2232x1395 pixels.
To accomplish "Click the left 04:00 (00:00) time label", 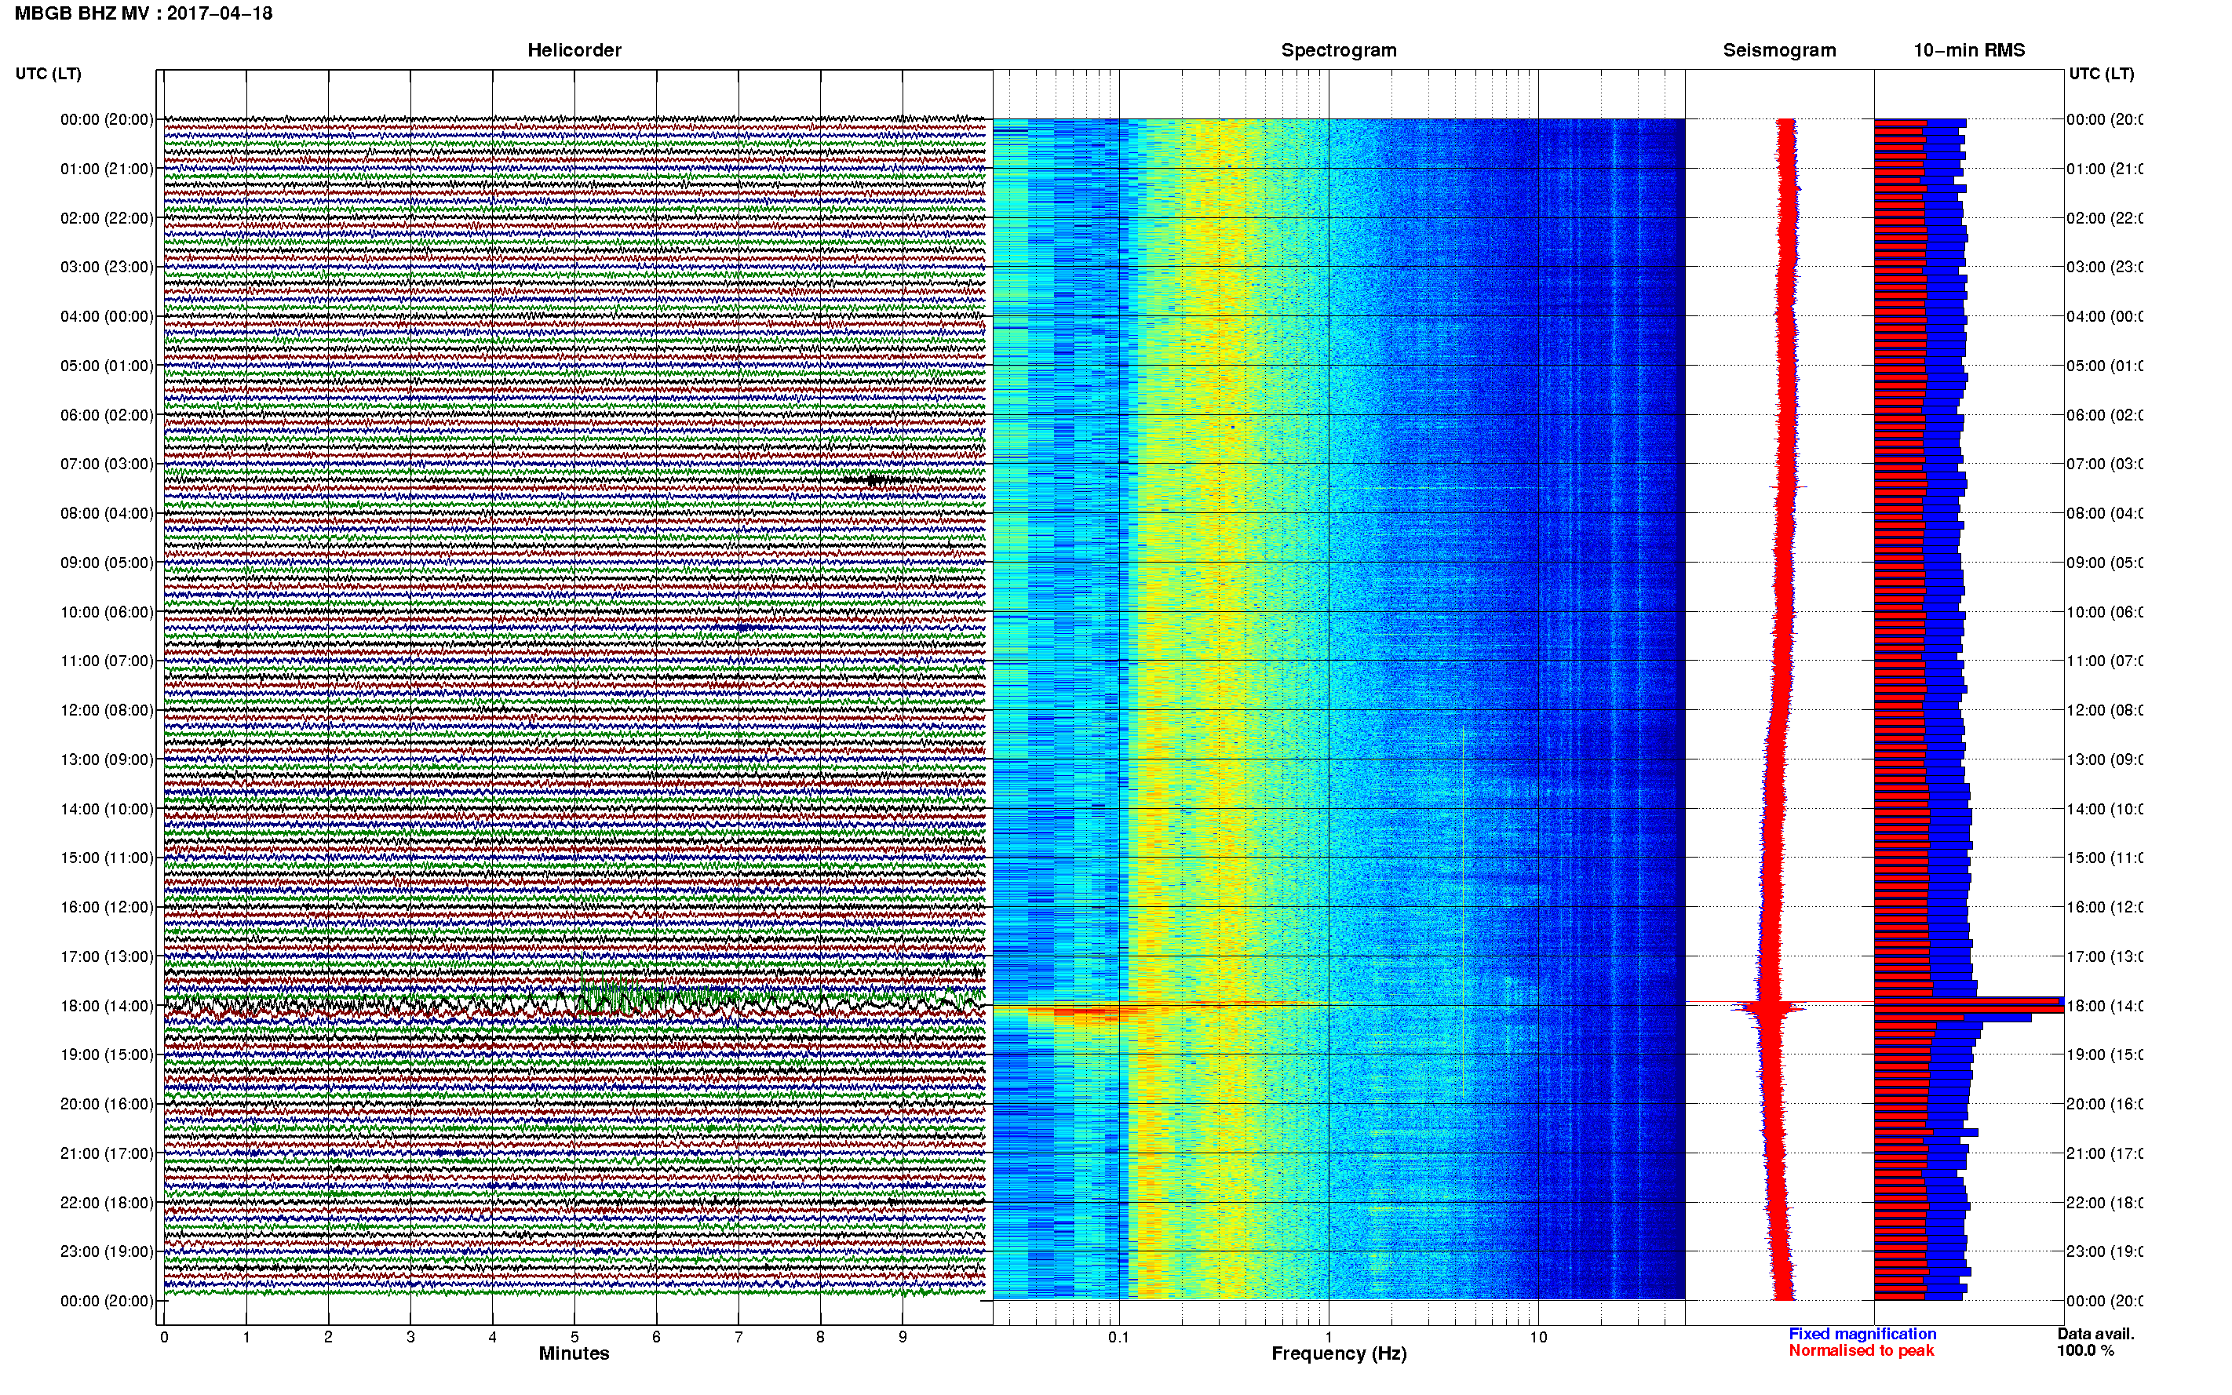I will click(107, 316).
